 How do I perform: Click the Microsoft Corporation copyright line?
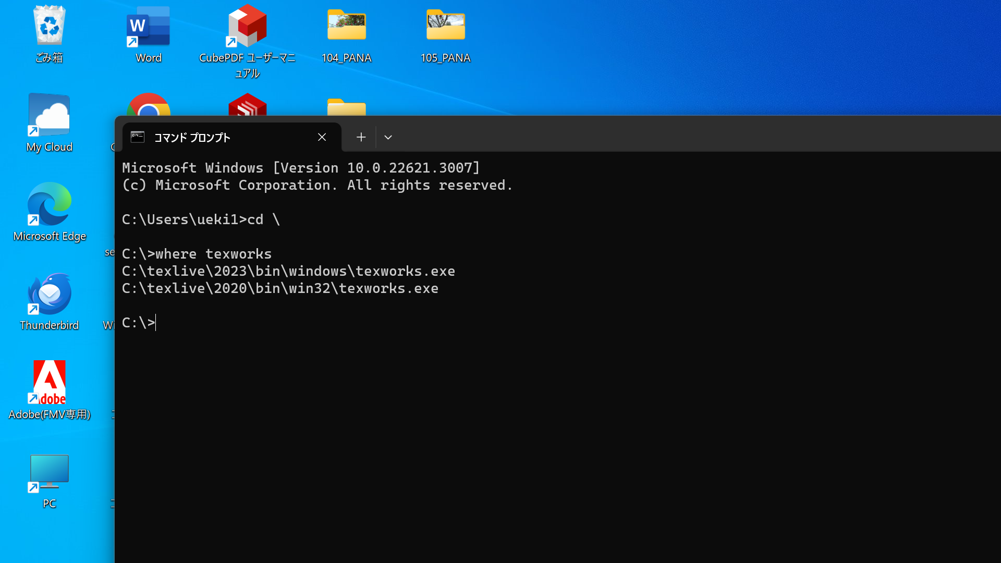[318, 185]
